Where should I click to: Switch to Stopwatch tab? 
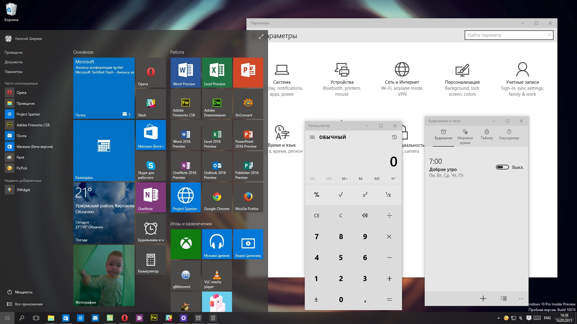coord(509,134)
